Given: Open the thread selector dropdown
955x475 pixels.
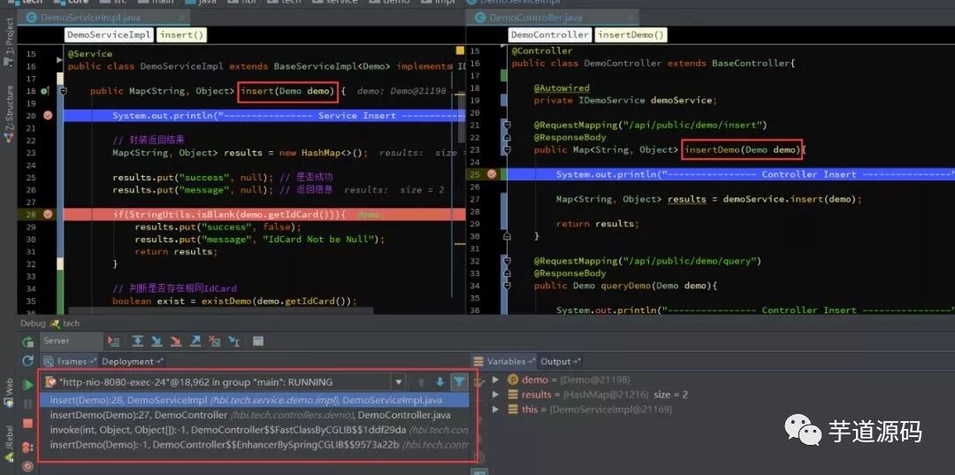Looking at the screenshot, I should [224, 382].
